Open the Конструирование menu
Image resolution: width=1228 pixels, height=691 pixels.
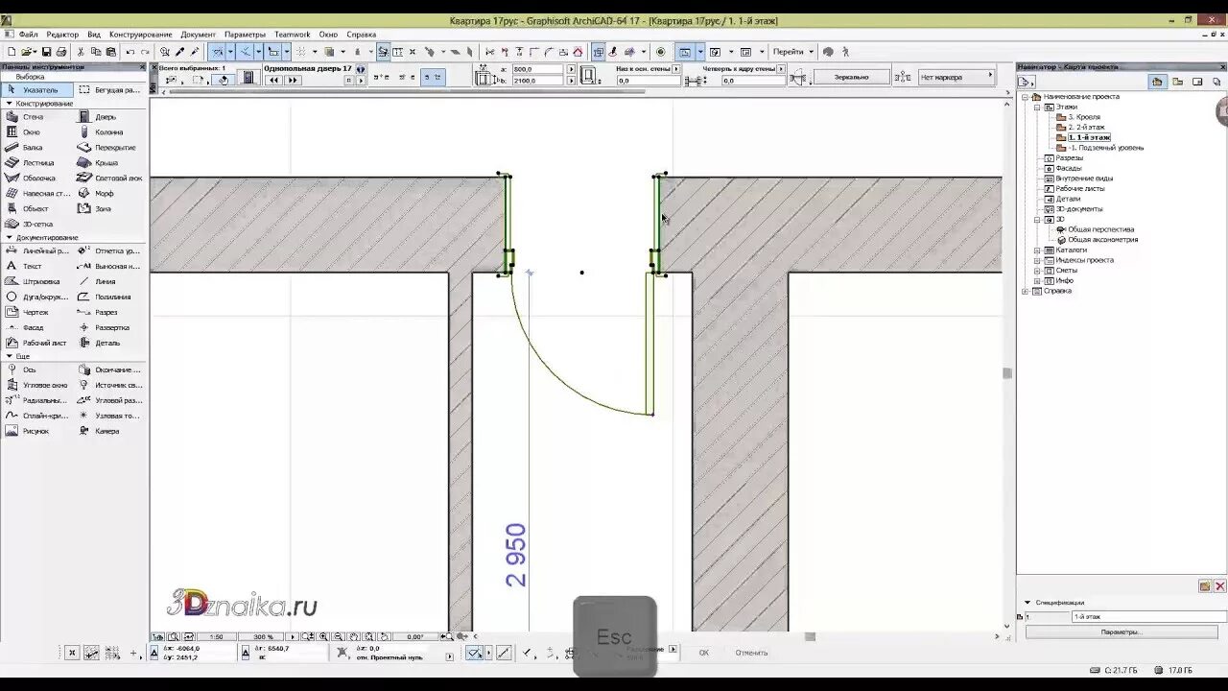coord(140,35)
